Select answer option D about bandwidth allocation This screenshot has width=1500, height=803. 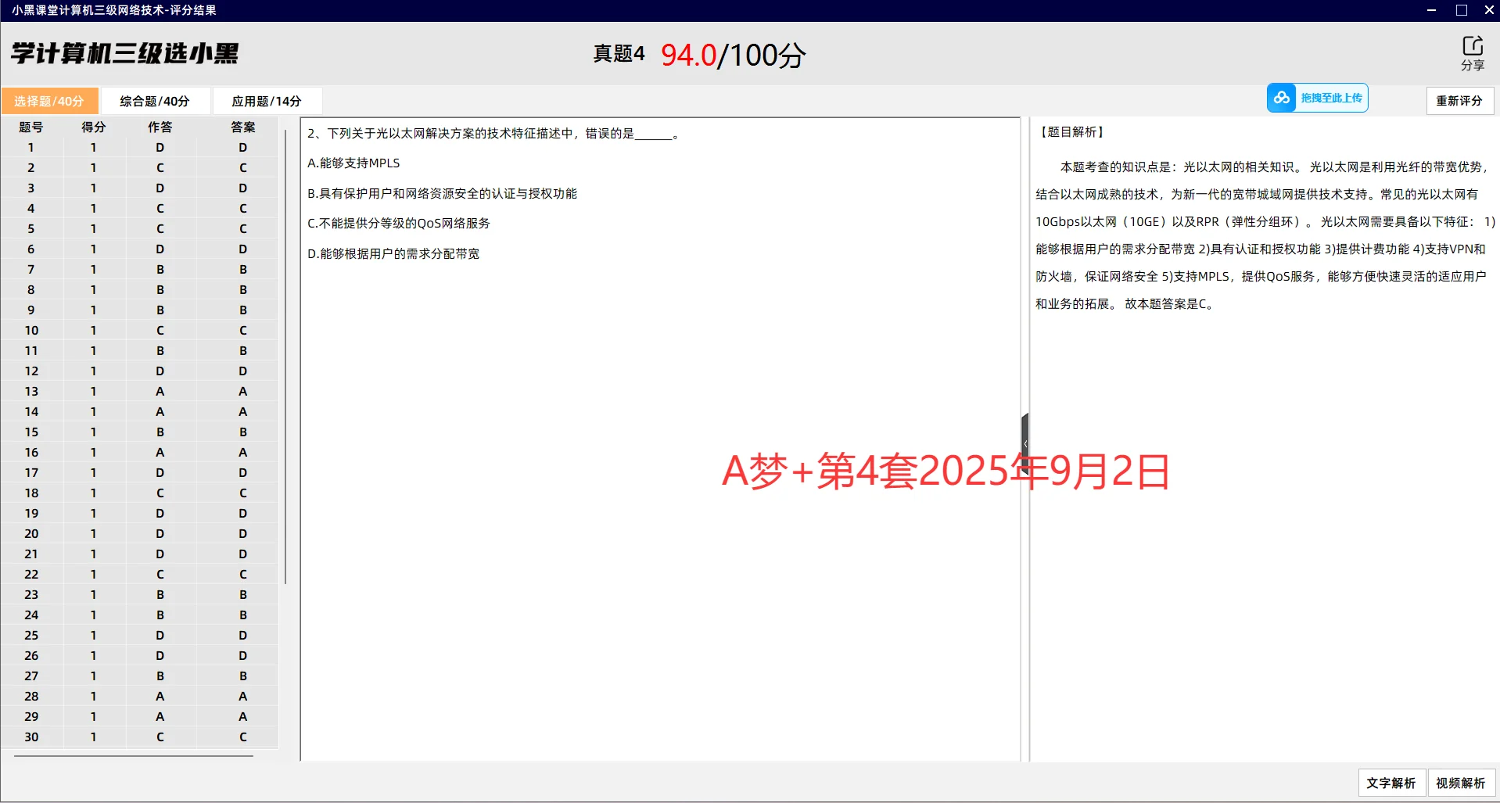click(394, 253)
